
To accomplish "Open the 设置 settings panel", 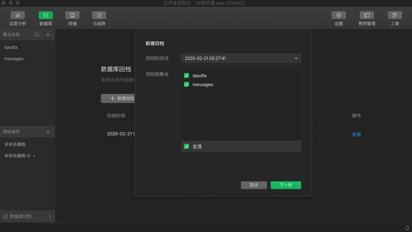I will coord(338,18).
